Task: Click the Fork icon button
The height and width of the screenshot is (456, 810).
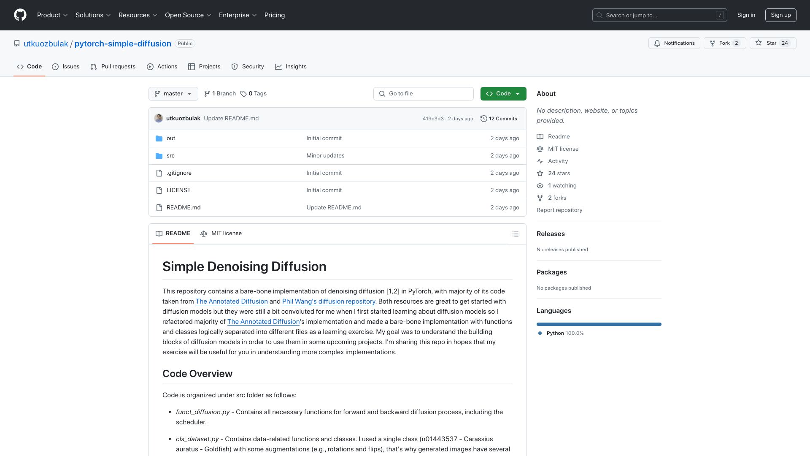Action: (713, 43)
